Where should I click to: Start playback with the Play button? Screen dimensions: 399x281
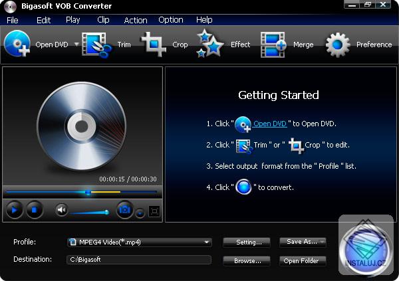coord(14,210)
